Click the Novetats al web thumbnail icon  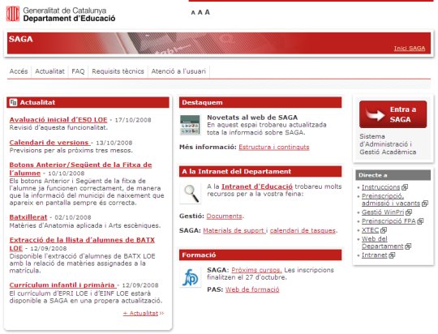pyautogui.click(x=190, y=125)
